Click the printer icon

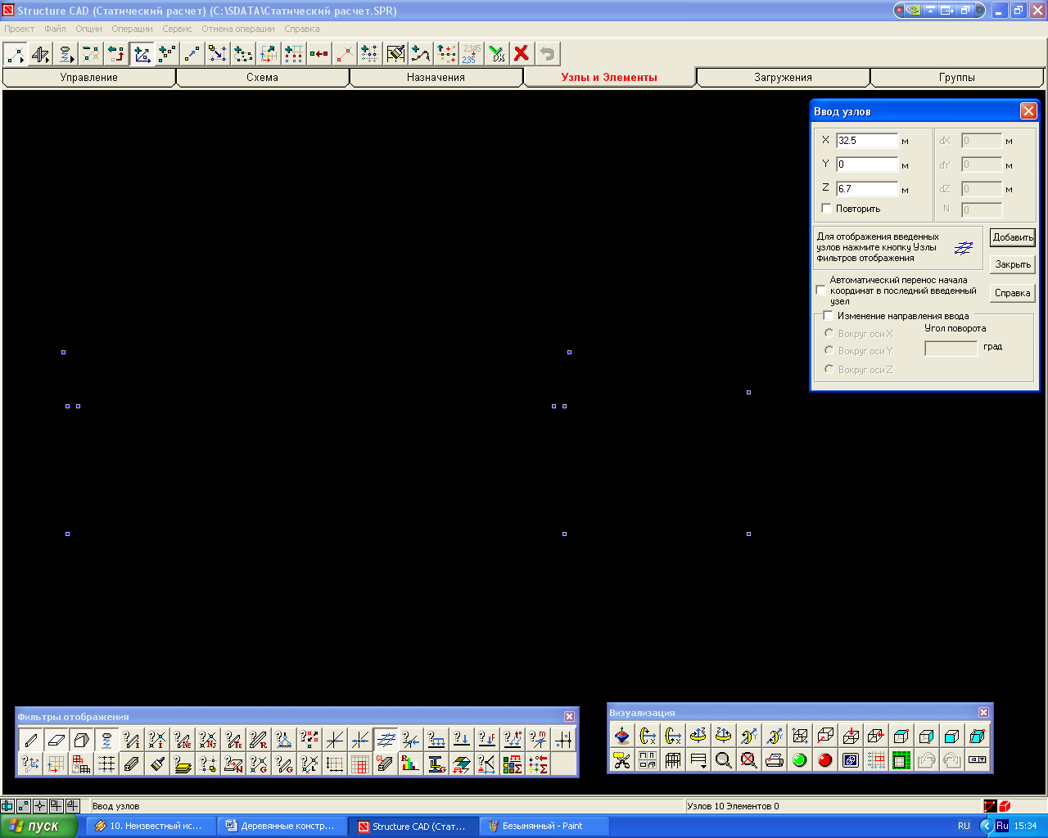[775, 761]
